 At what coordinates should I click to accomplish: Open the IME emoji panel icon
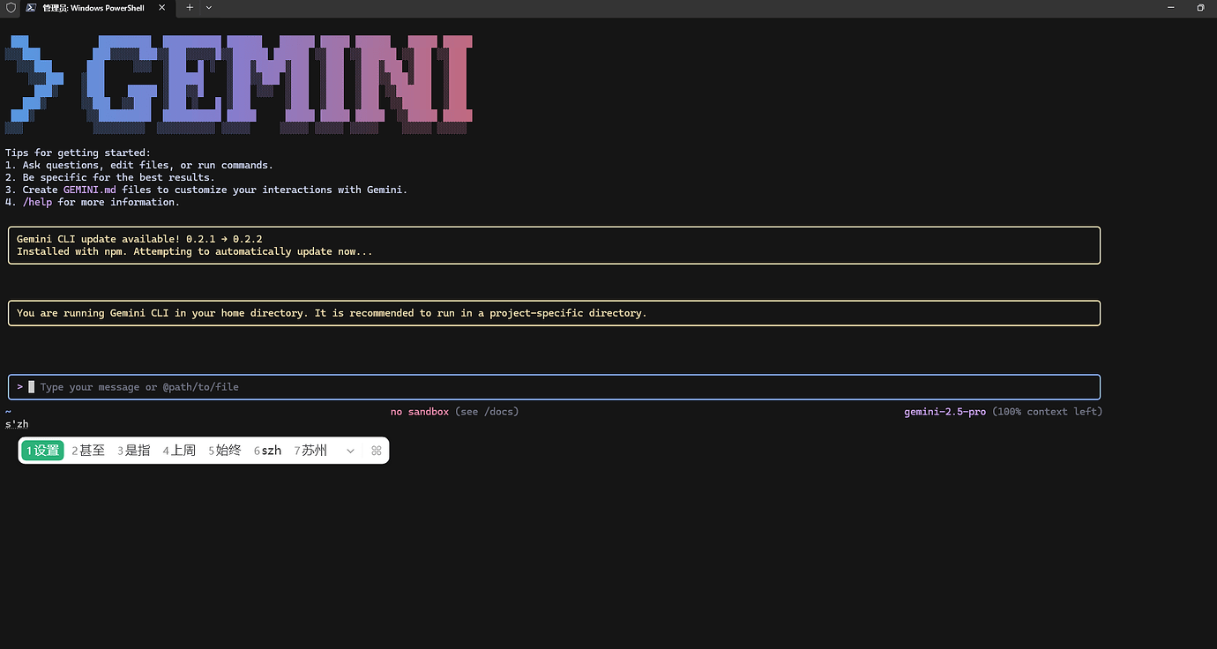(x=377, y=451)
